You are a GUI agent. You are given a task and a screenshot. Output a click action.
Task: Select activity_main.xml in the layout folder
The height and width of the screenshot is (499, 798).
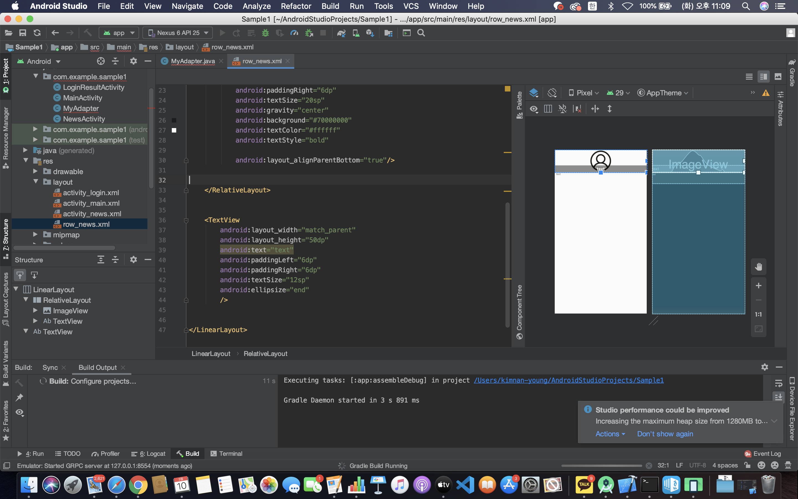(x=91, y=203)
